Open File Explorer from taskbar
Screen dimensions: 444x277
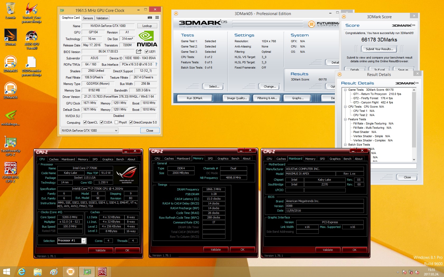[38, 272]
